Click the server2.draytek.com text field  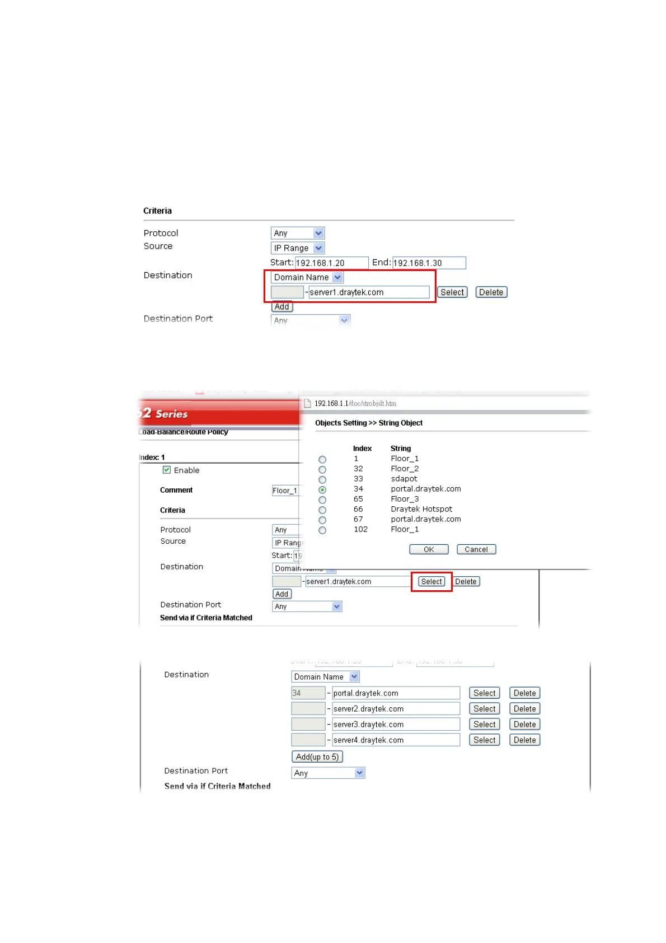[x=396, y=709]
